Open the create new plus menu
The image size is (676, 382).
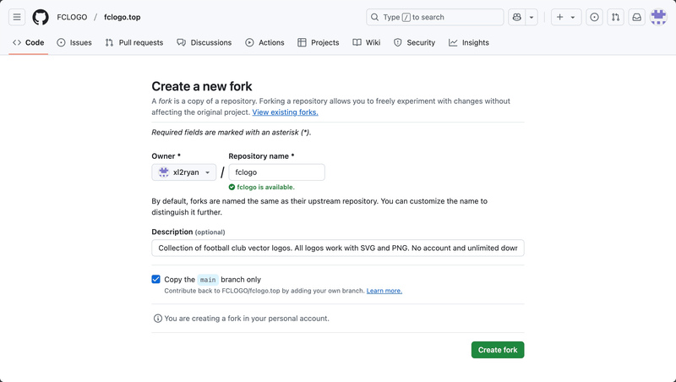point(566,17)
